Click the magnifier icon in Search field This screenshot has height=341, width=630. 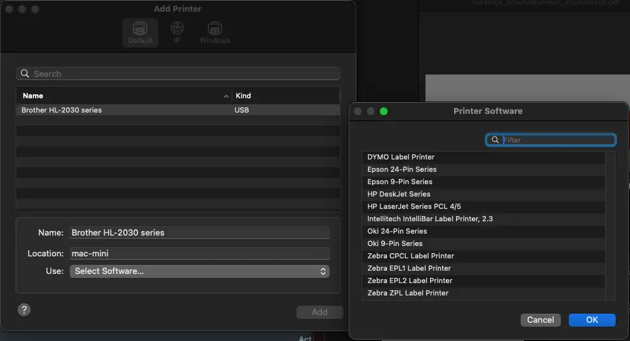[25, 74]
